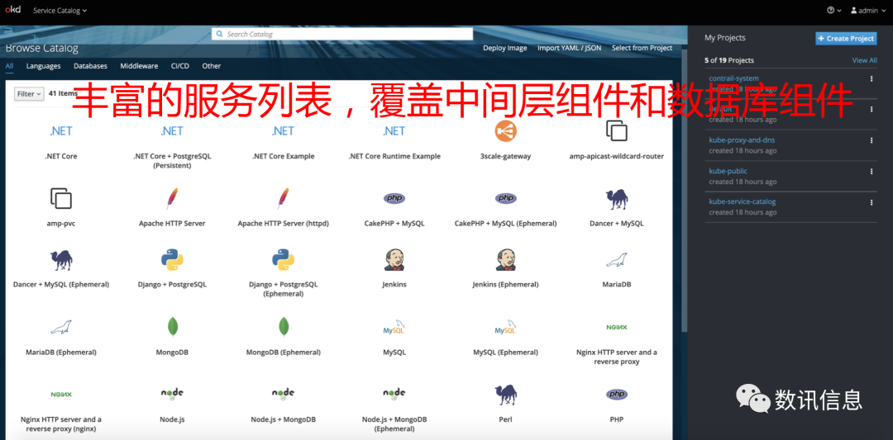
Task: Open actions menu for kube-service-catalog project
Action: (872, 201)
